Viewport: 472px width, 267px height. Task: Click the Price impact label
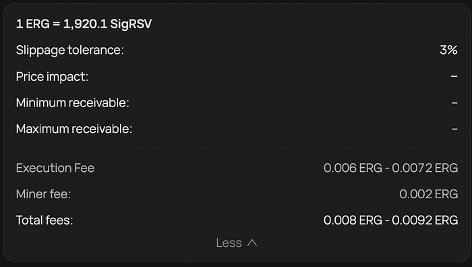click(52, 76)
